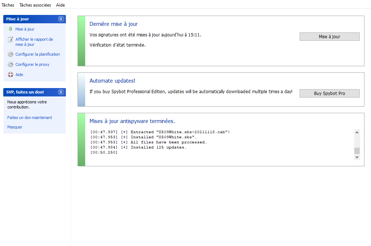371x246 pixels.
Task: Click the gear icon beside Configurer le proxy
Action: coord(11,64)
